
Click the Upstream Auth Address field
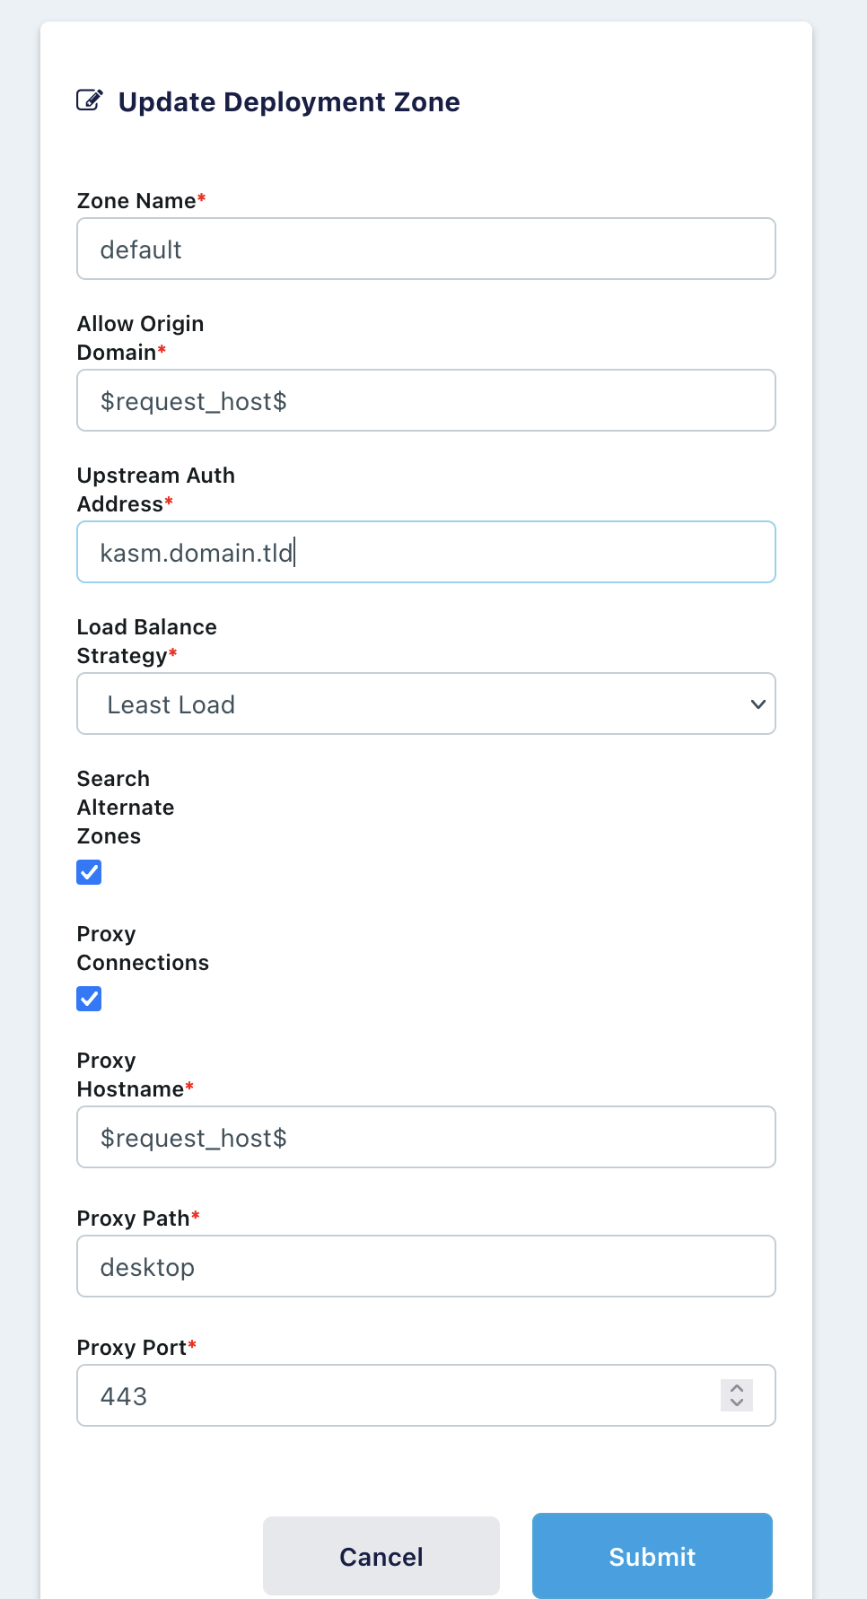click(x=426, y=552)
